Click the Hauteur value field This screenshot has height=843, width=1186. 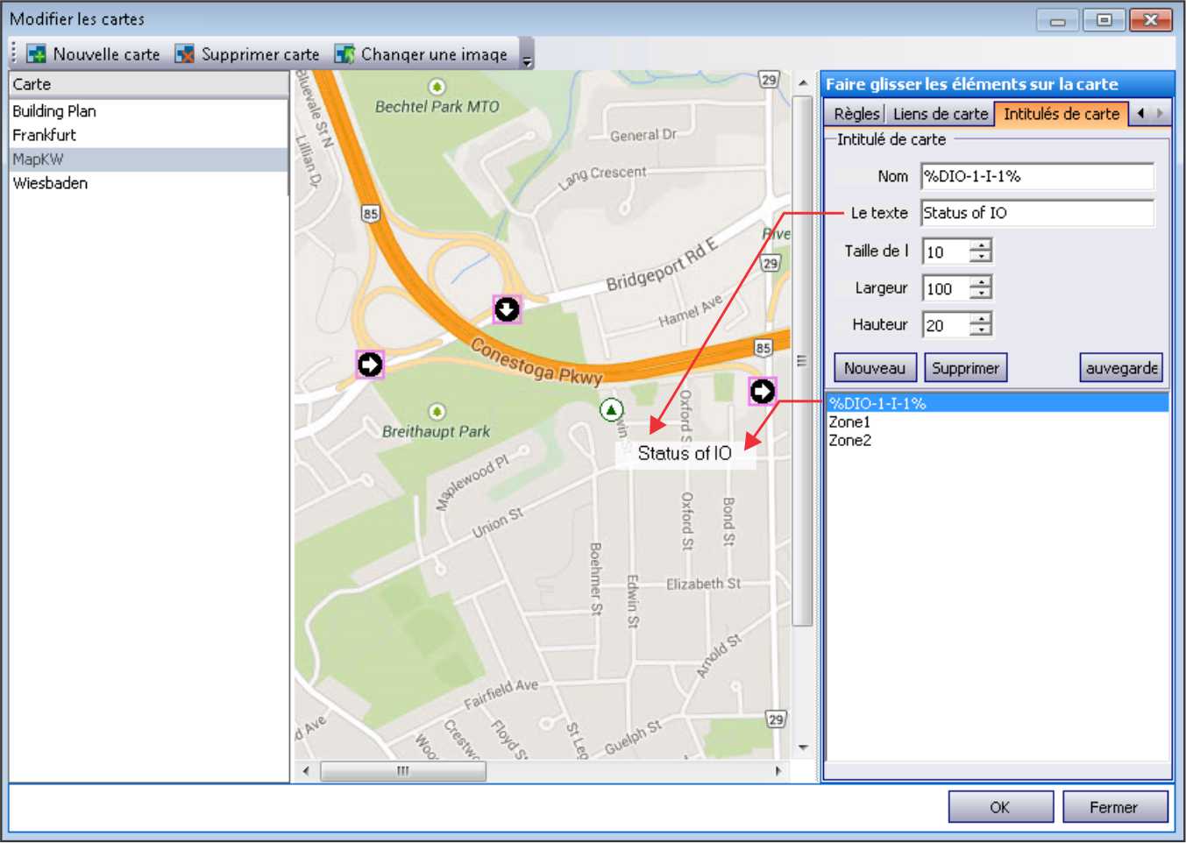(x=946, y=325)
